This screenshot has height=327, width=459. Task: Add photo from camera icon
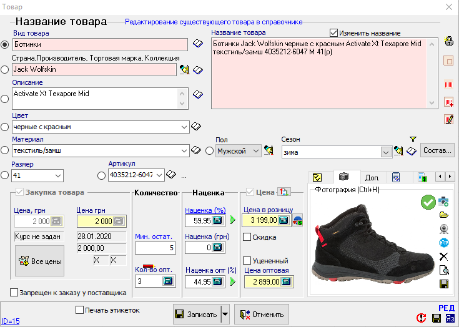pos(444,202)
